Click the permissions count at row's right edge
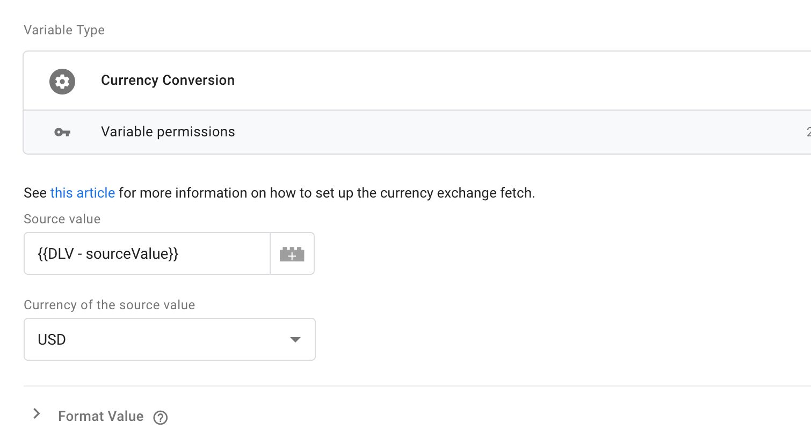This screenshot has width=811, height=437. point(808,132)
